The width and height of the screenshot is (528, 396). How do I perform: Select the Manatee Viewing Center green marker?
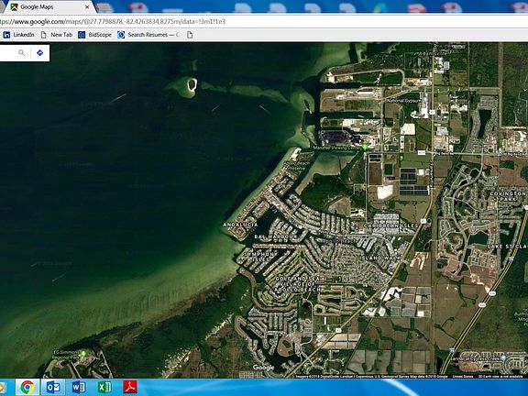point(364,148)
